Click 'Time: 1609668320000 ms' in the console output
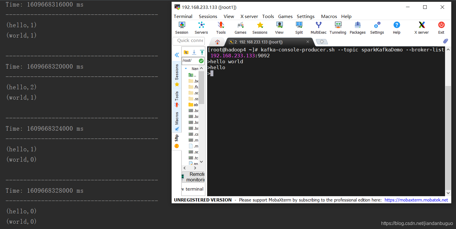 pyautogui.click(x=44, y=66)
